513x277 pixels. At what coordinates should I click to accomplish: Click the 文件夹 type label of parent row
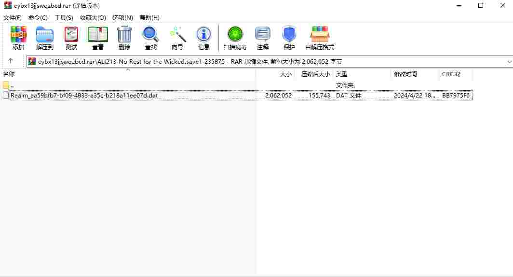345,85
